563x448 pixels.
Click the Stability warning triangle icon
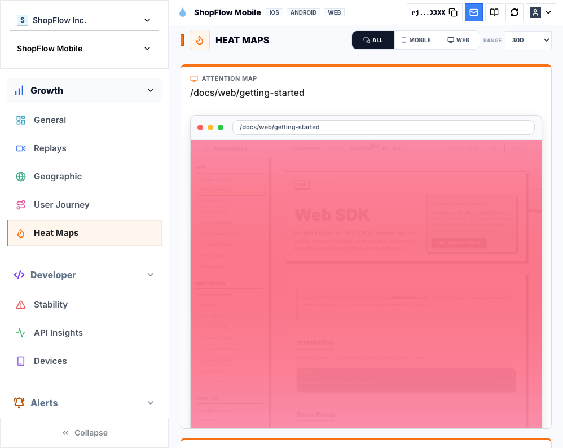click(x=21, y=305)
